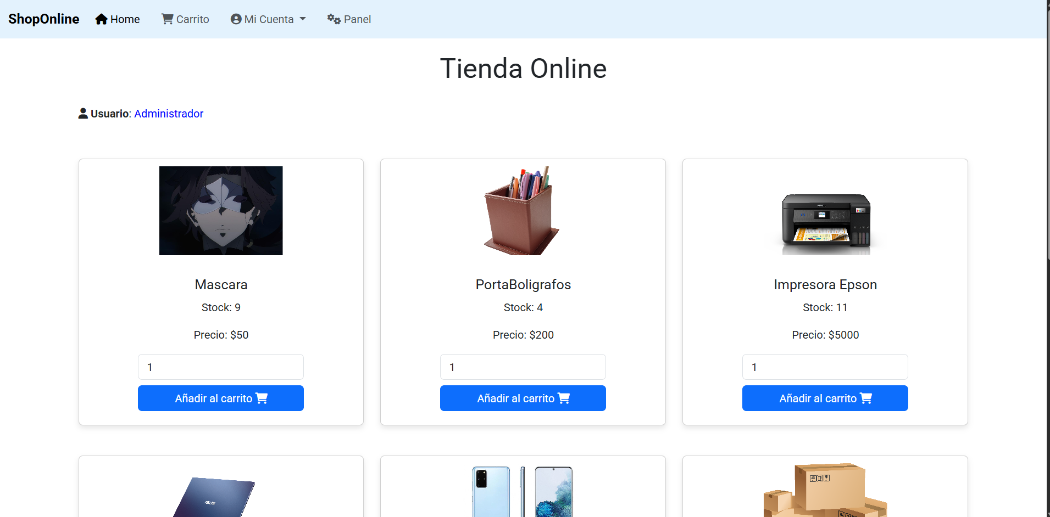Go to the Panel admin section
Viewport: 1050px width, 517px height.
pos(349,19)
